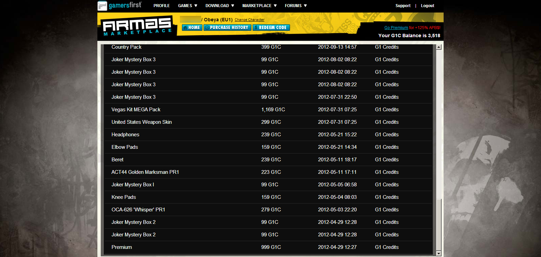Log out using the Logout link
Screen dimensions: 541x257
coord(427,6)
